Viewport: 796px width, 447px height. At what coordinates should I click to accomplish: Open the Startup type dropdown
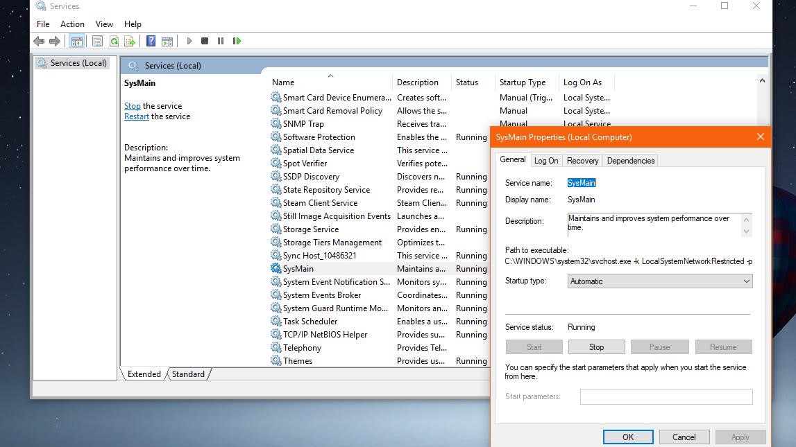tap(659, 281)
